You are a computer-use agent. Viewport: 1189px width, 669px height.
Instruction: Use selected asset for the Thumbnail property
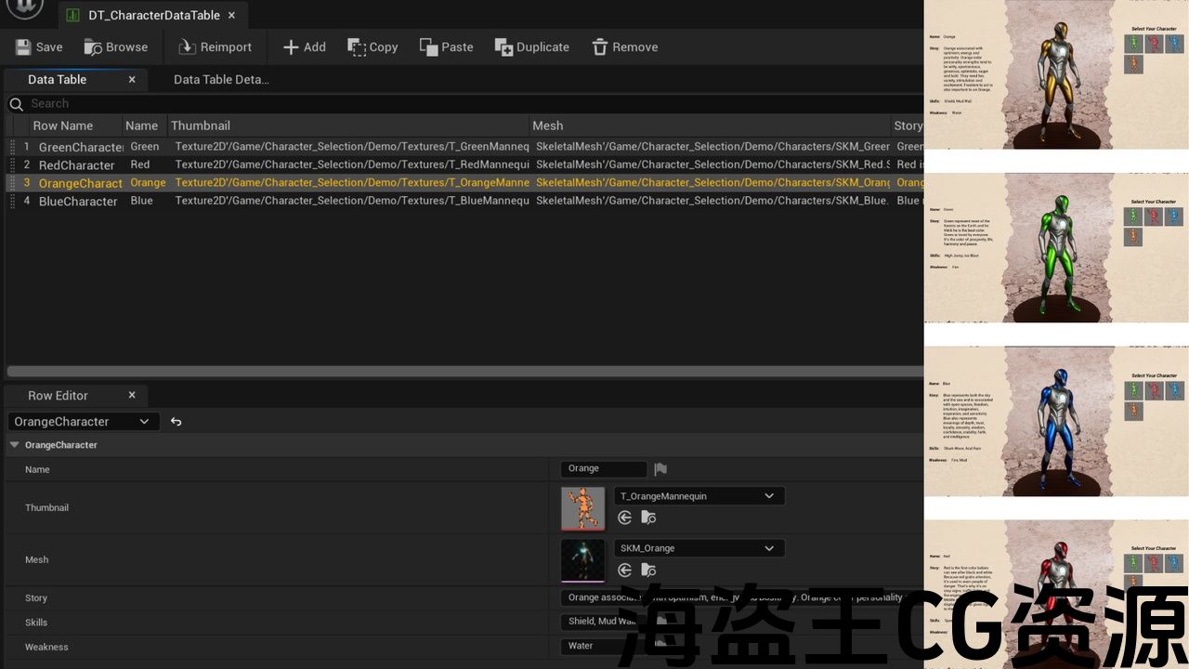pos(625,518)
